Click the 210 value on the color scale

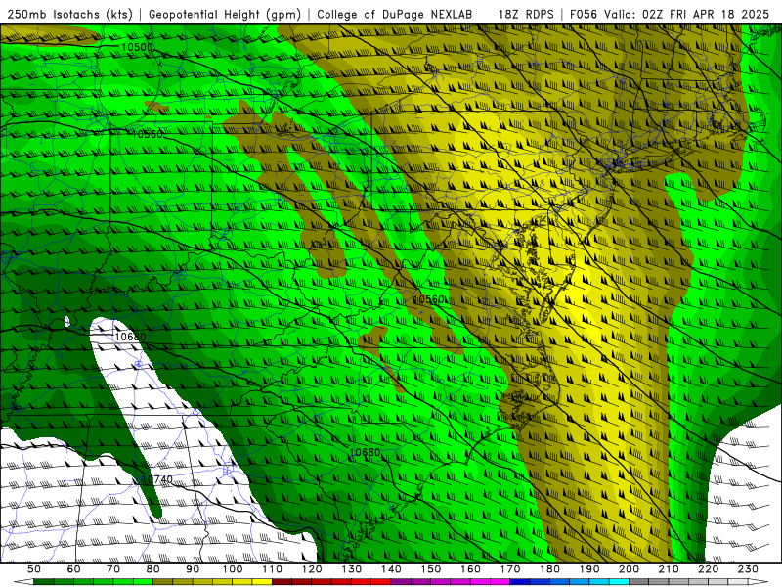pyautogui.click(x=669, y=569)
